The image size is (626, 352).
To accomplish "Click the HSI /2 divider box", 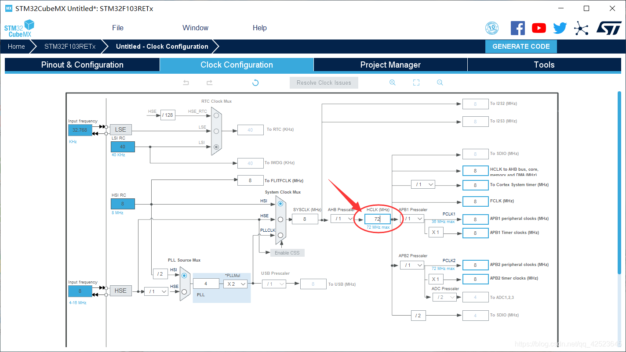I will click(160, 274).
